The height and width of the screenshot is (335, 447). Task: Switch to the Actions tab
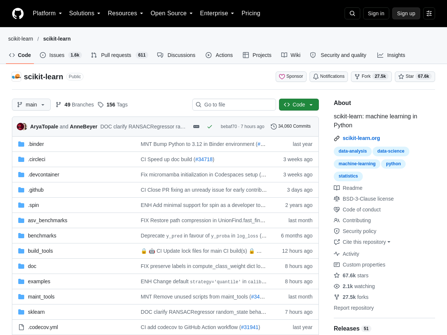coord(219,55)
